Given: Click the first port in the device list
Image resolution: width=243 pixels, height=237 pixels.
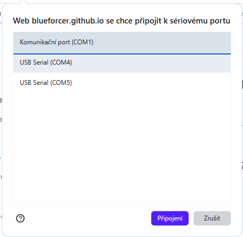Looking at the screenshot, I should pos(122,42).
